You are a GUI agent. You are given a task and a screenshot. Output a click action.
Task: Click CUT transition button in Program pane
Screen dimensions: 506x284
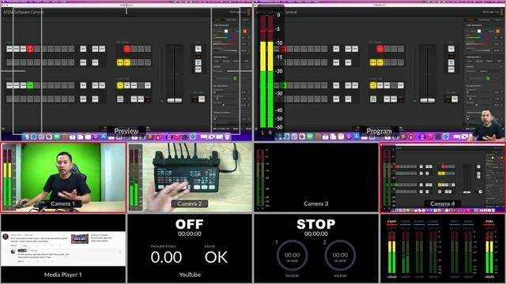point(387,99)
